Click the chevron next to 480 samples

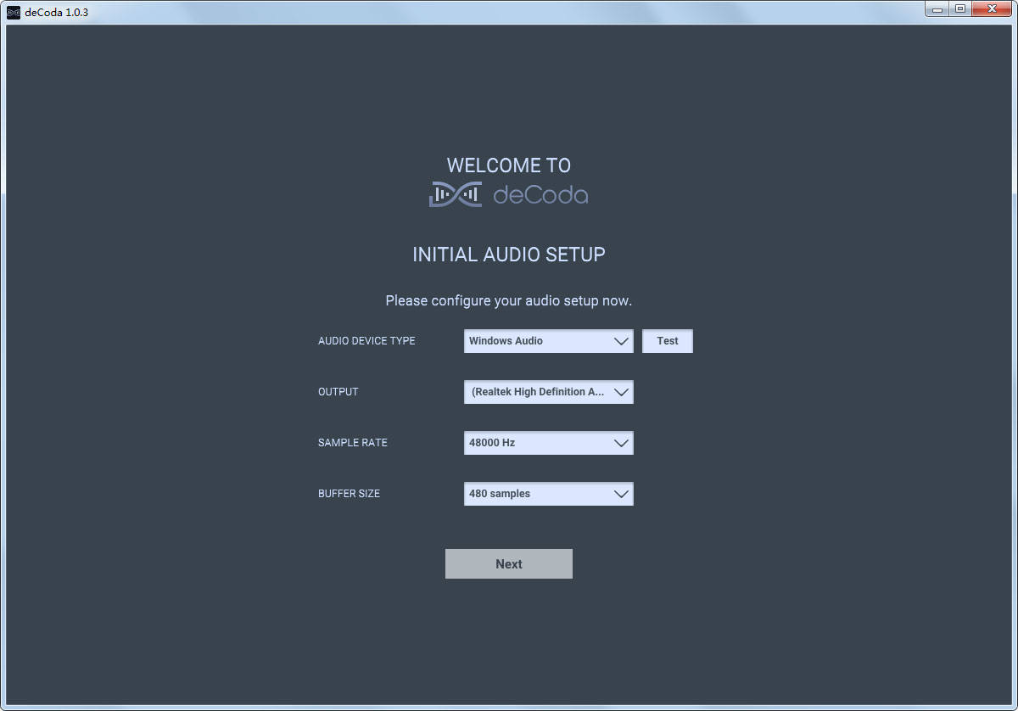(620, 494)
